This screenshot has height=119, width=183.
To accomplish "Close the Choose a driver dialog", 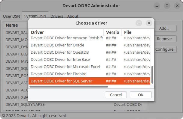I will pyautogui.click(x=149, y=23).
